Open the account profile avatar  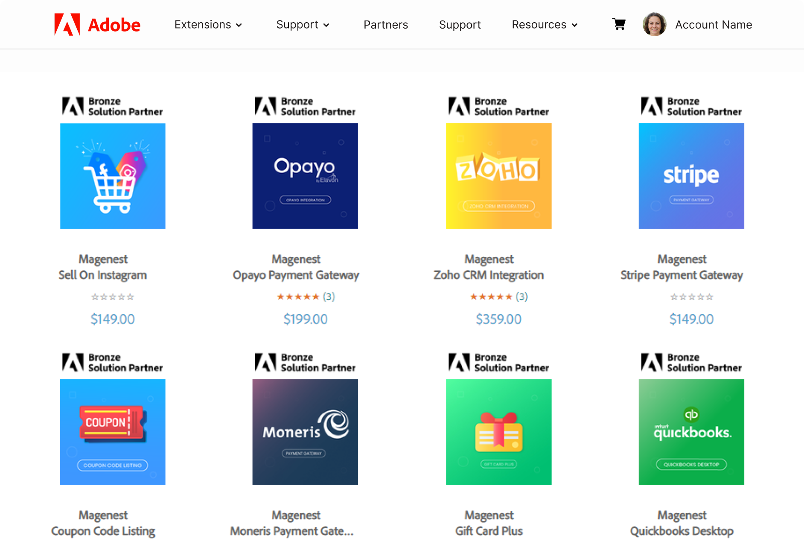[x=654, y=24]
